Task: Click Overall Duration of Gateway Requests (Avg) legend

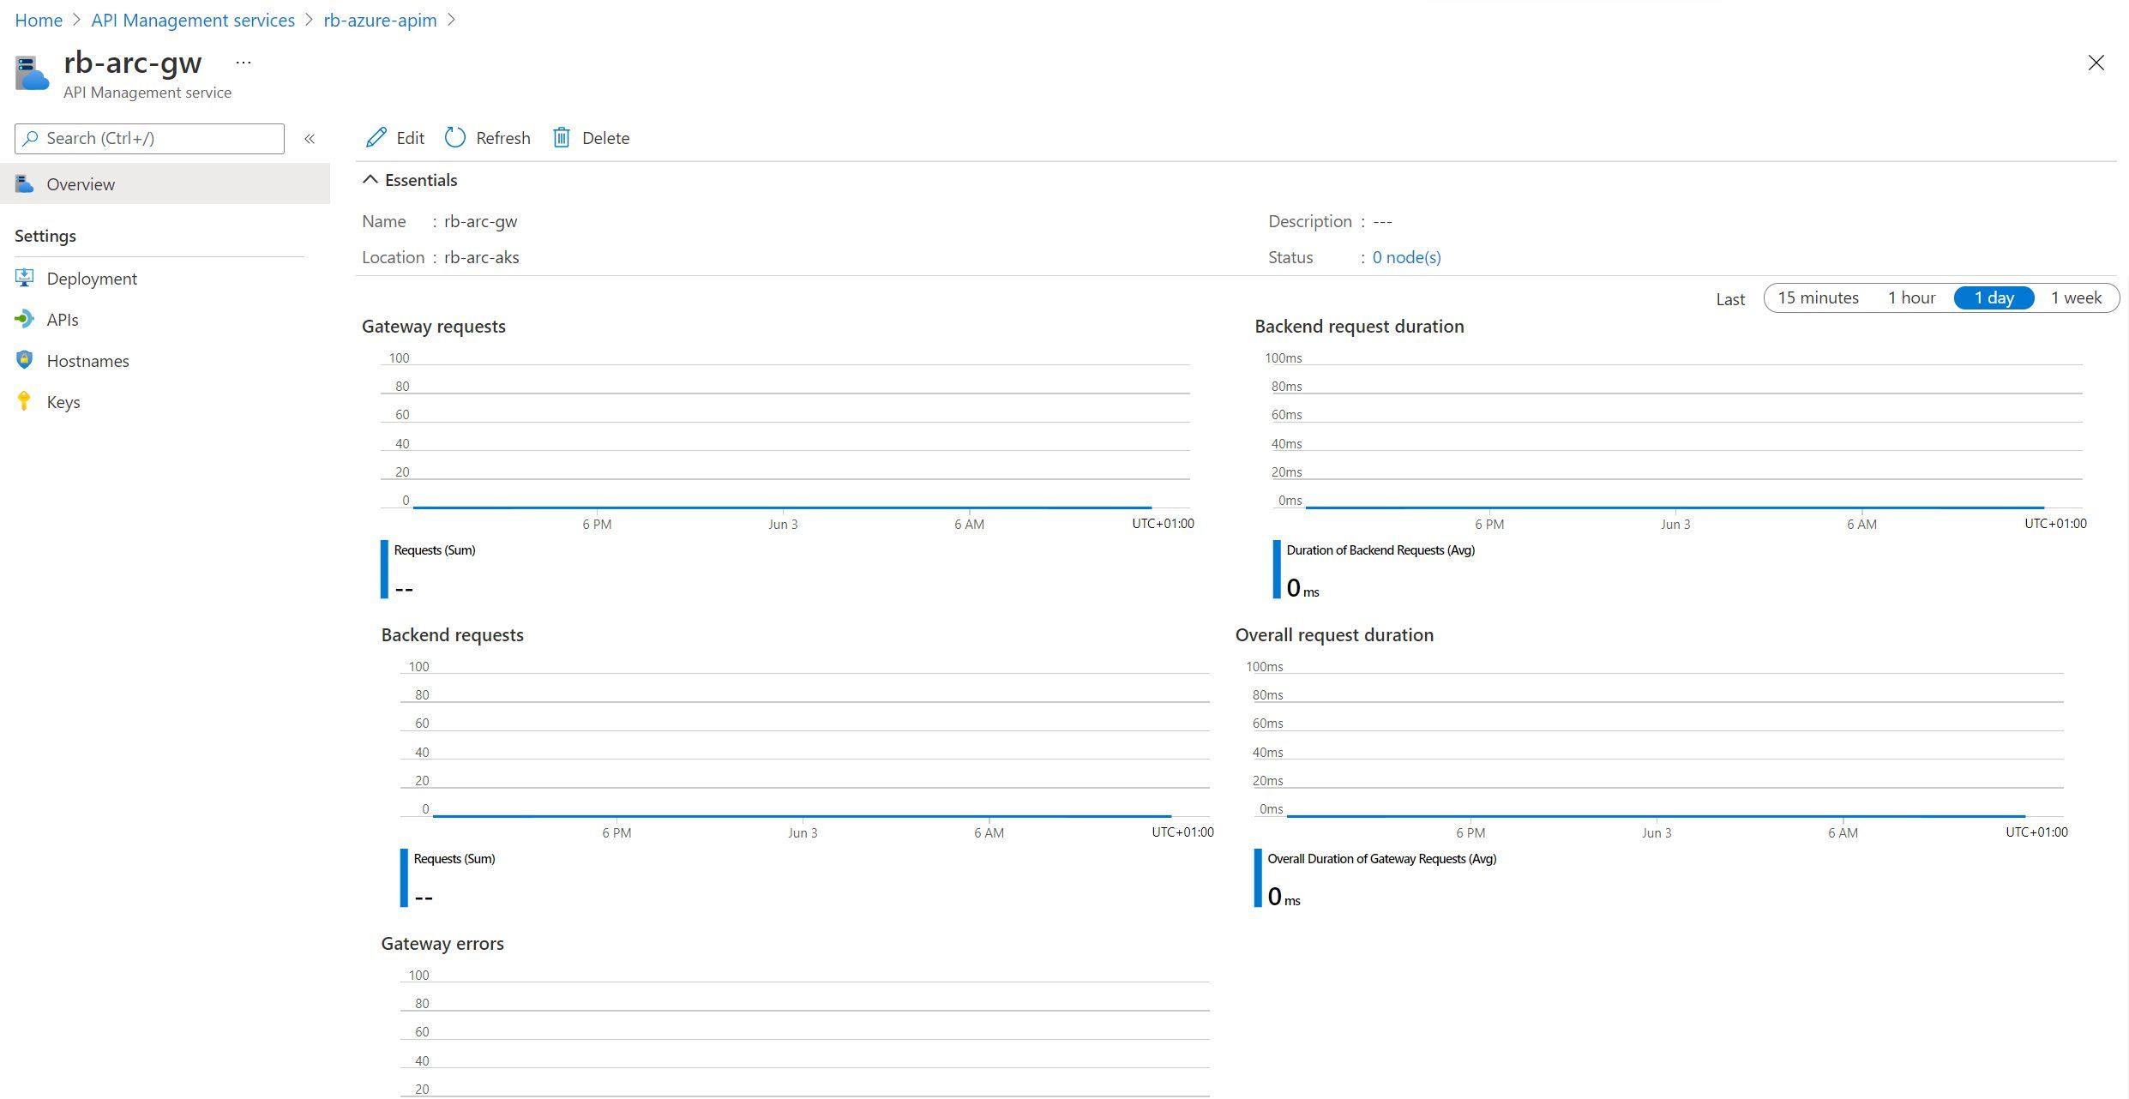Action: click(x=1381, y=858)
